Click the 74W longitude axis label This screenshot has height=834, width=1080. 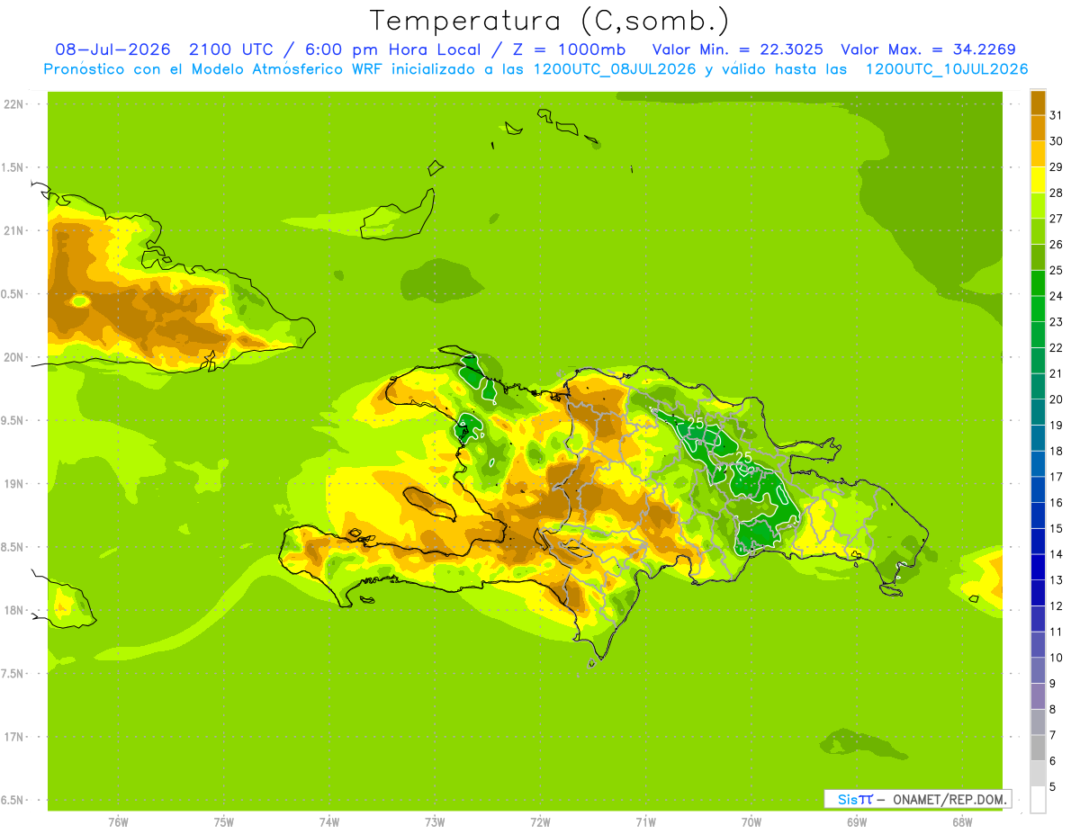[x=329, y=822]
